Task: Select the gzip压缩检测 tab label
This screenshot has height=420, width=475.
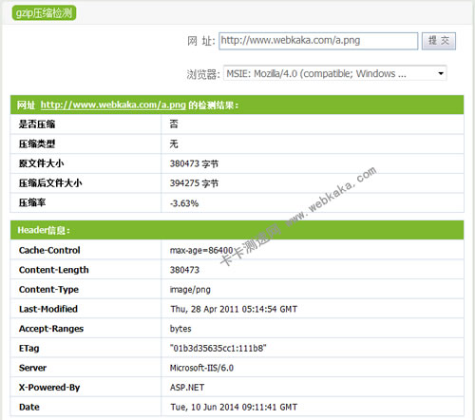Action: point(44,13)
